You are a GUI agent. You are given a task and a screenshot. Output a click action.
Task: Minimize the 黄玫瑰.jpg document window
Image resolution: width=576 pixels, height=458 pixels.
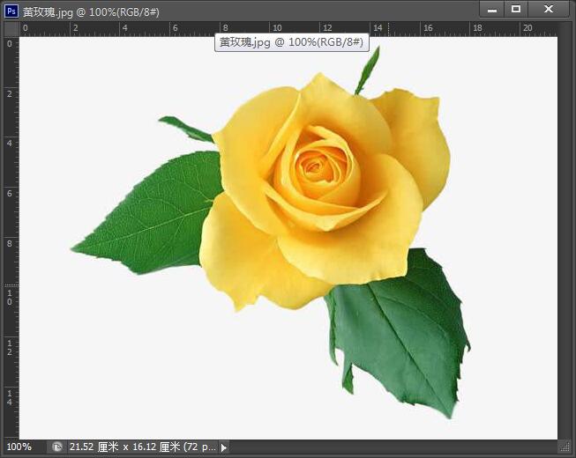click(492, 10)
